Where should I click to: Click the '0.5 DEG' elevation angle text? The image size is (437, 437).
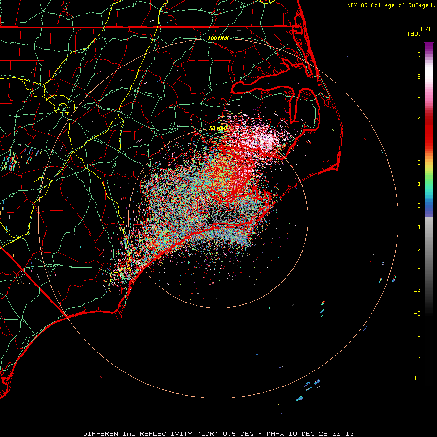point(238,434)
